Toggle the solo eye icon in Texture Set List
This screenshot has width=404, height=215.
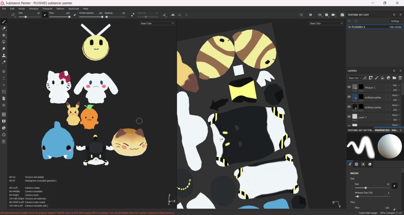pos(356,21)
